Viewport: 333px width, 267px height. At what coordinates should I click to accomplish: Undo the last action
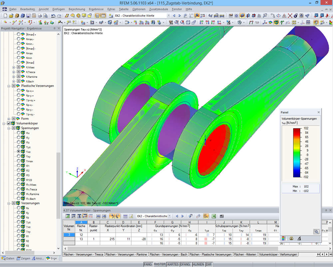click(x=53, y=16)
